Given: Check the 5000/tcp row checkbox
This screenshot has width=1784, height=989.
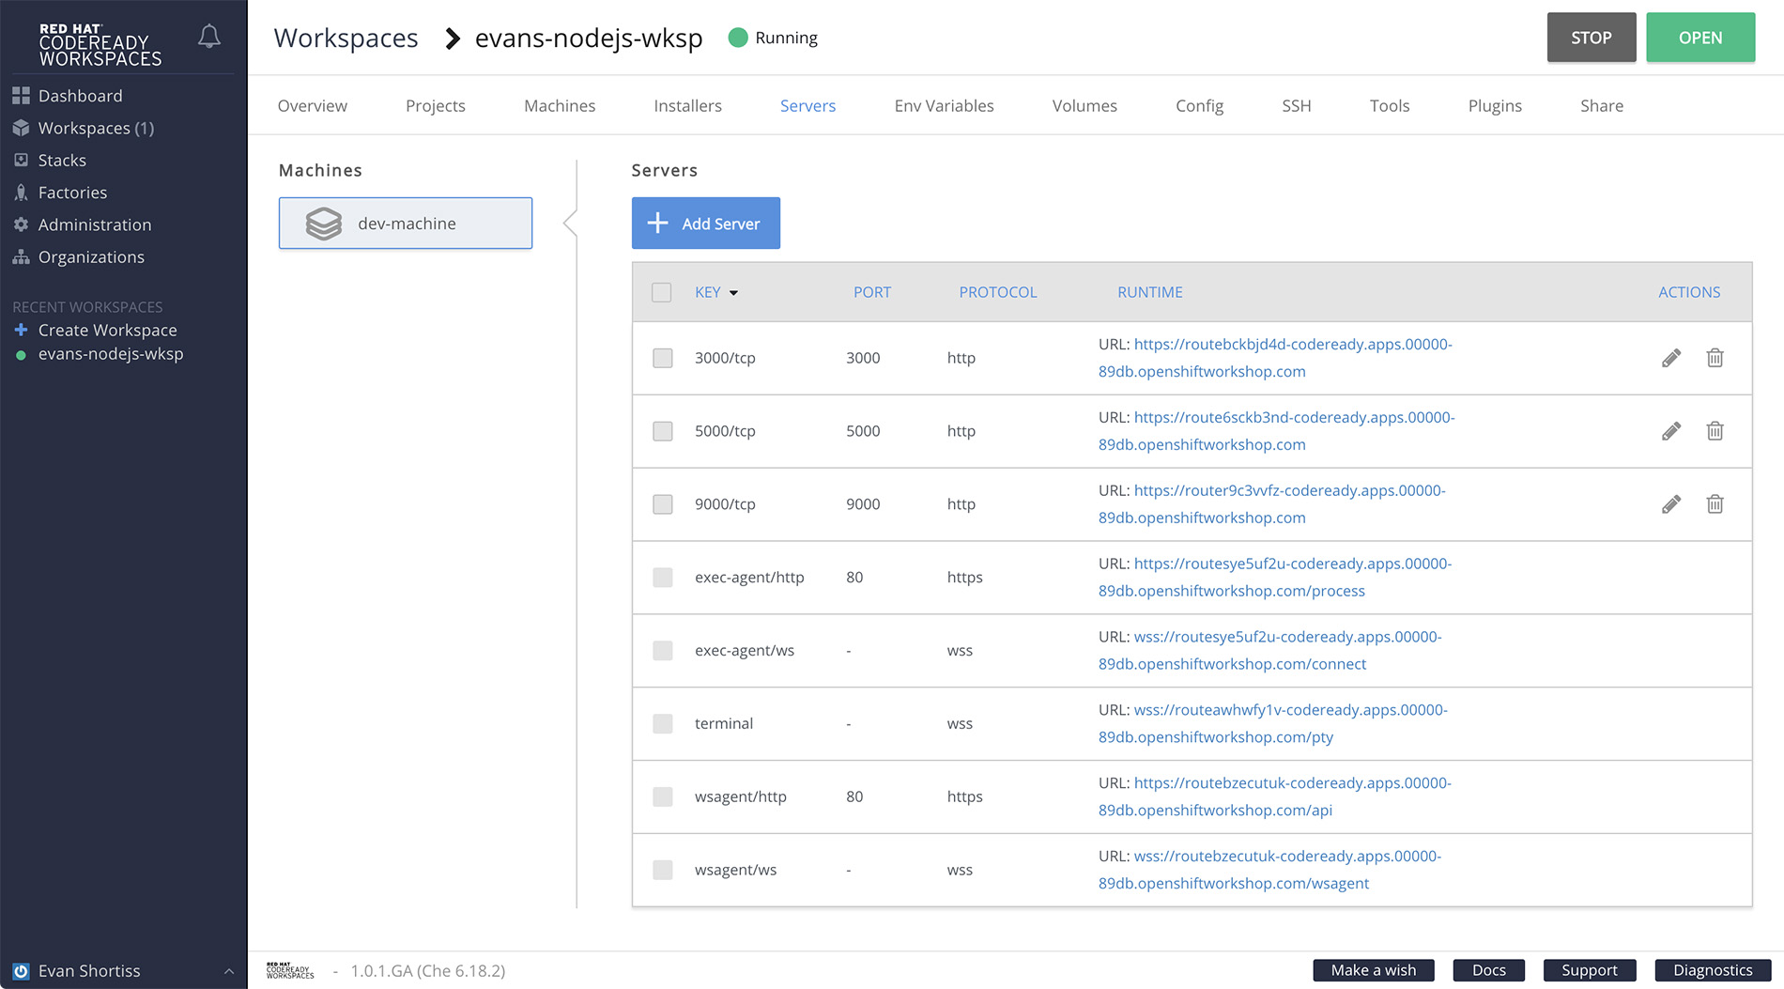Looking at the screenshot, I should click(663, 431).
